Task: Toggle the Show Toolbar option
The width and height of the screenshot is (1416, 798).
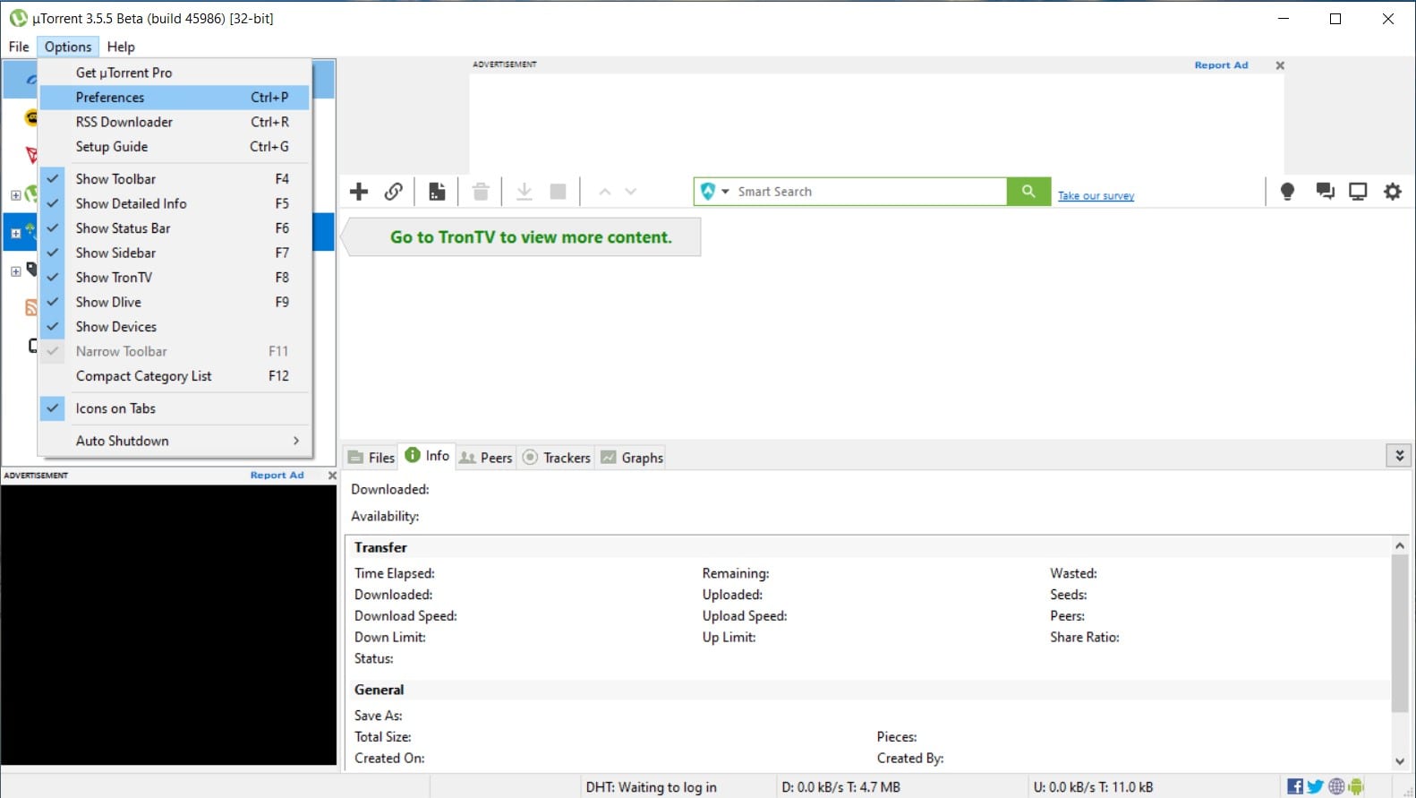Action: coord(175,179)
